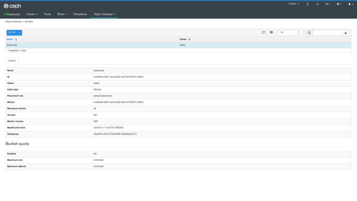Viewport: 357px width, 201px height.
Task: Click the Master version value 0#0
Action: click(96, 121)
